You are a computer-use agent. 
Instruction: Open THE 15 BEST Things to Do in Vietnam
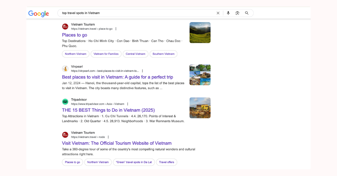click(x=108, y=110)
